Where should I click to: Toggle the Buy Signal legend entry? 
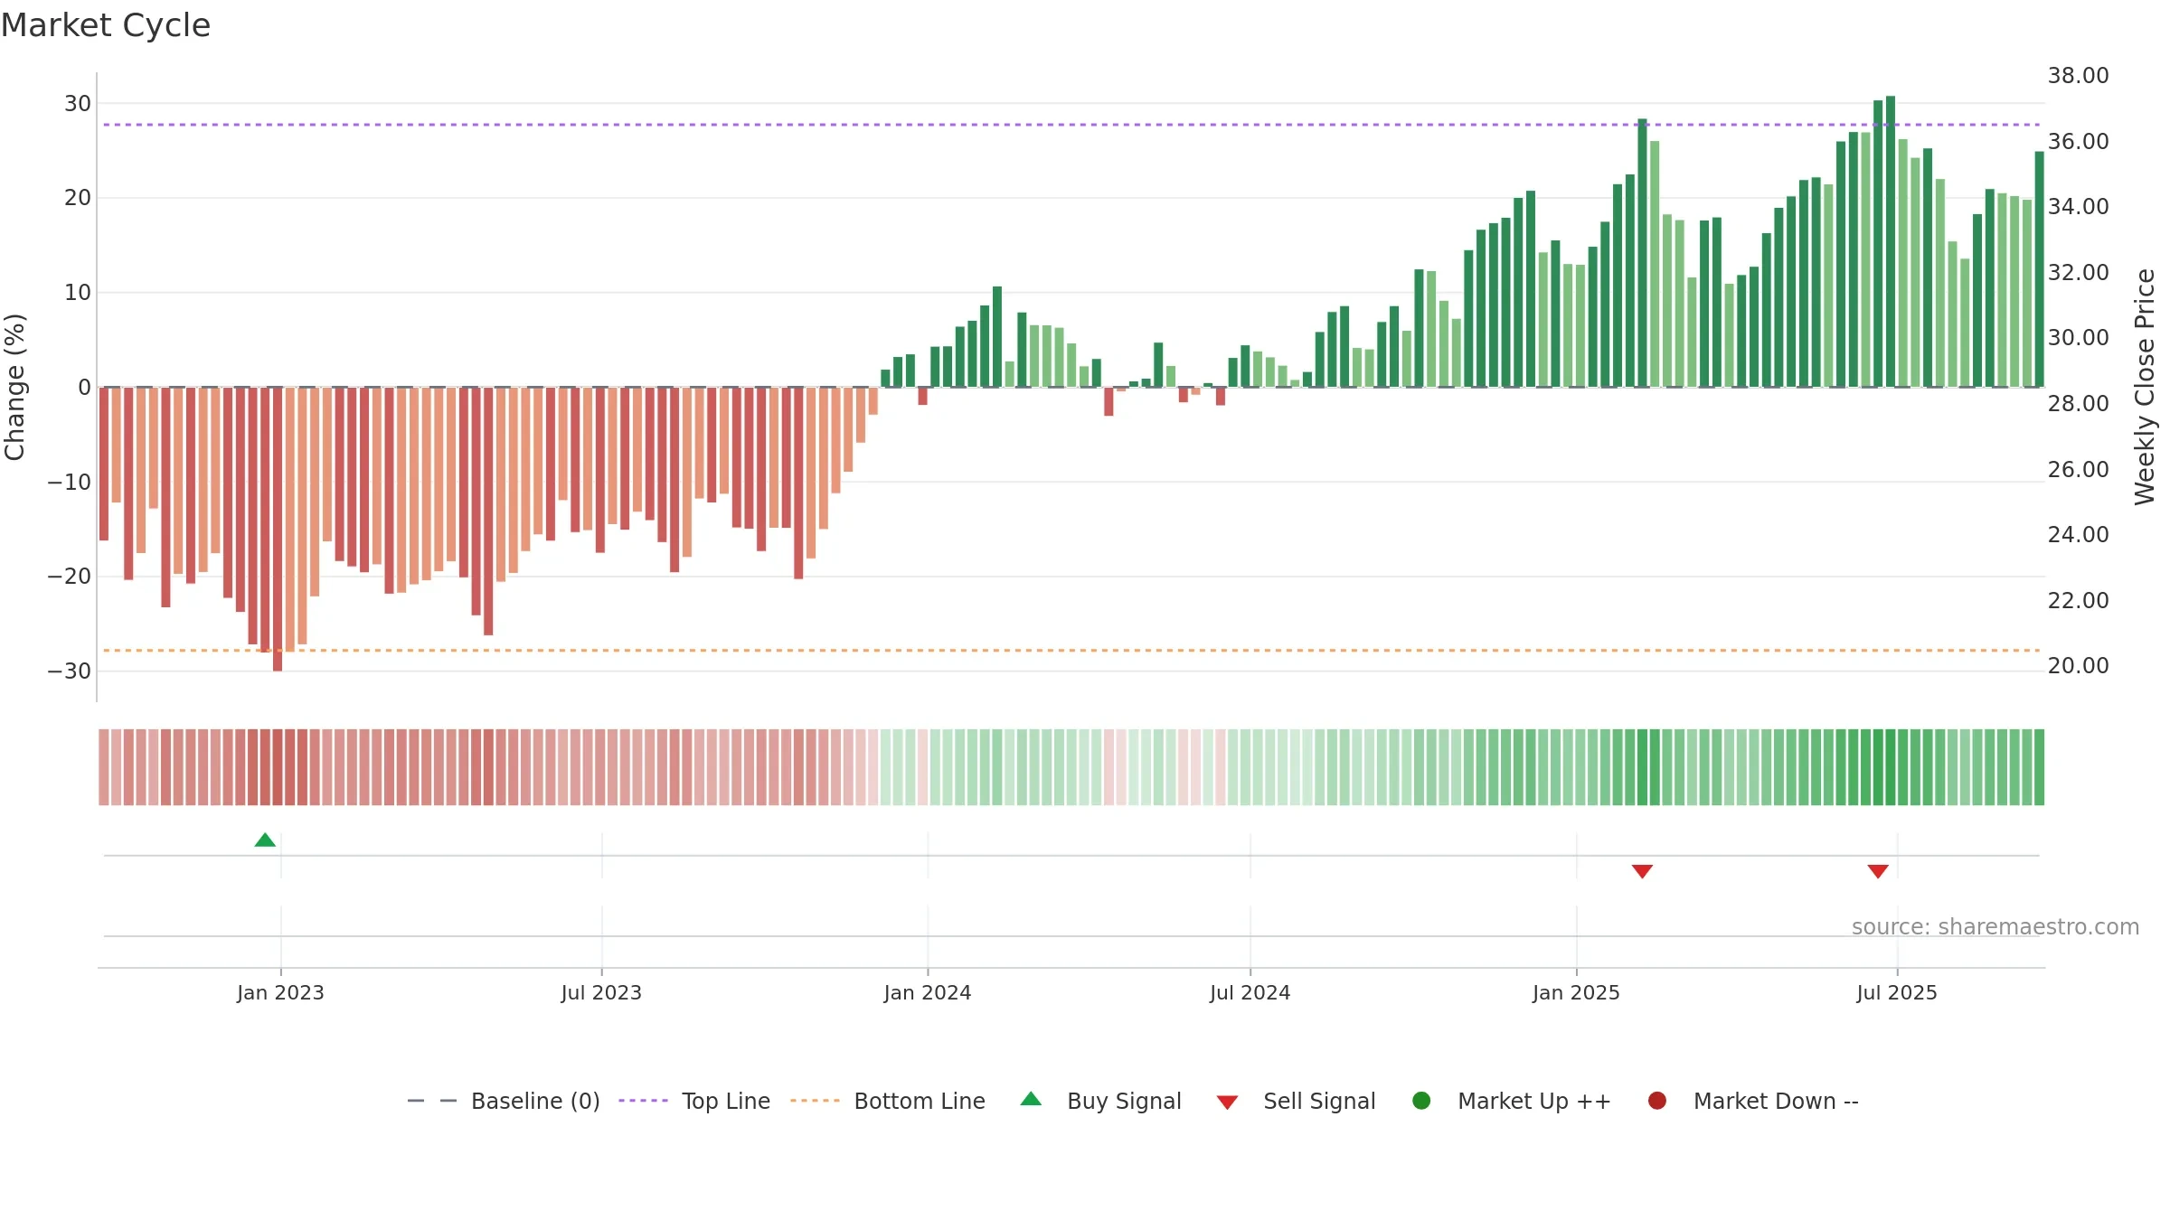1100,1101
